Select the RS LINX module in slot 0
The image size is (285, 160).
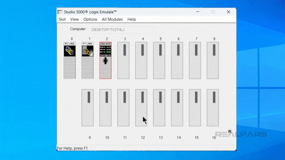(69, 60)
